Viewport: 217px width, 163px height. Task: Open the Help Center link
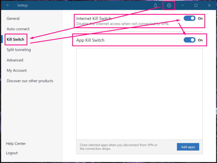16,144
